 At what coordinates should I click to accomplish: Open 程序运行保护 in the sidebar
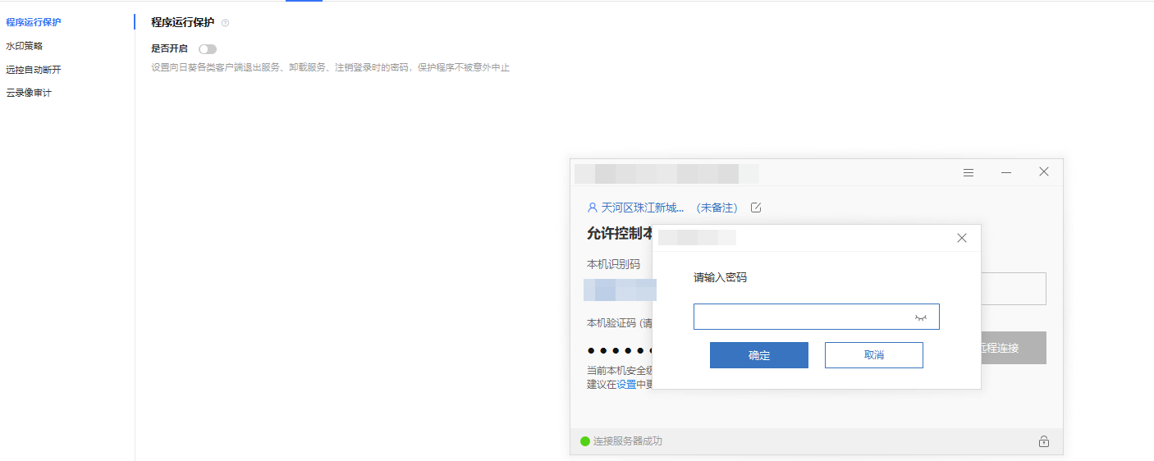click(x=34, y=22)
